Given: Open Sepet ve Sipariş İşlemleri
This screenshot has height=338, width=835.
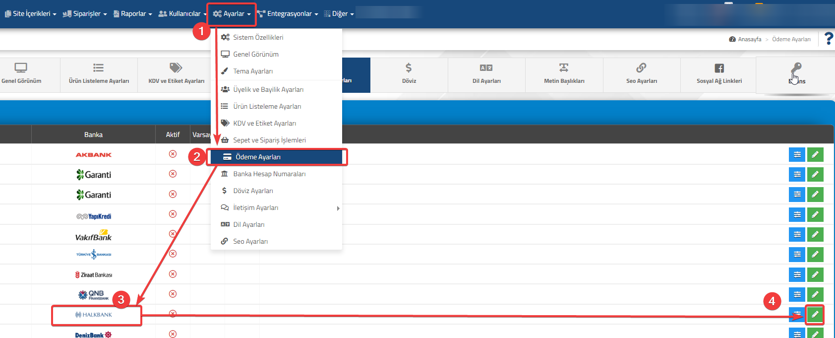Looking at the screenshot, I should point(276,140).
